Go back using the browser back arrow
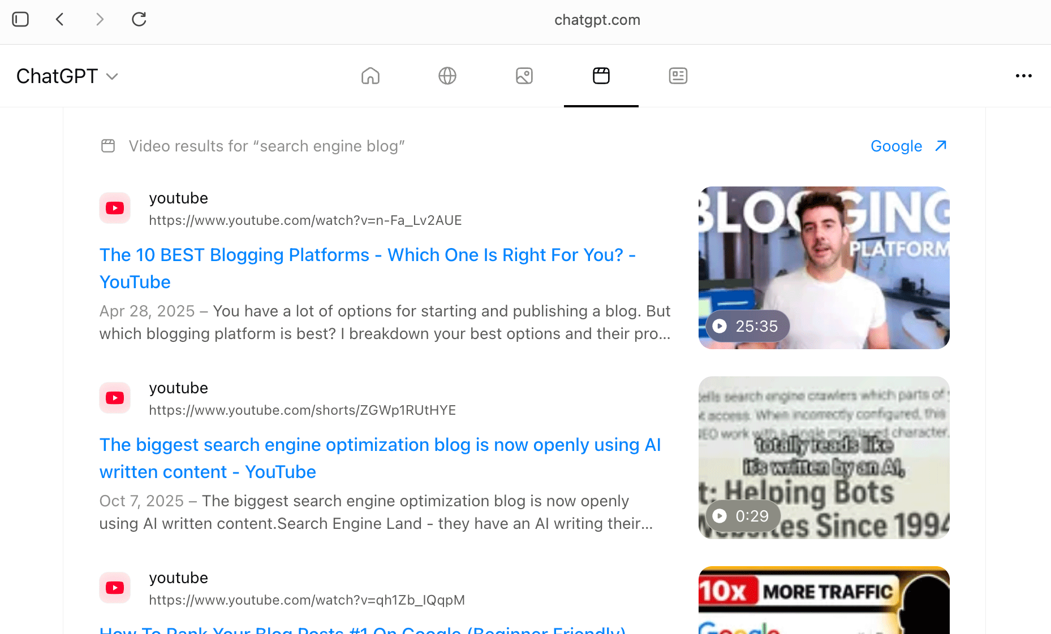 click(x=60, y=20)
